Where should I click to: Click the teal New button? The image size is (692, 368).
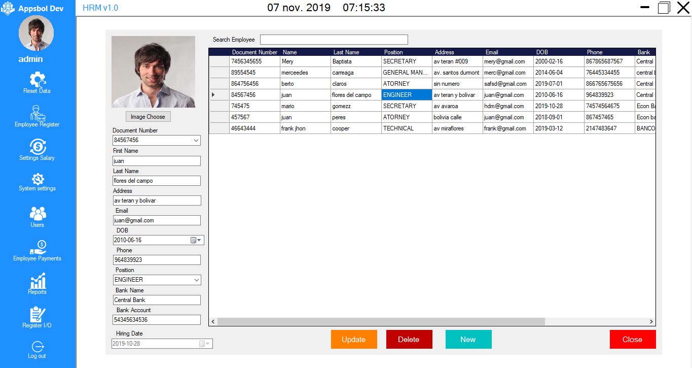click(468, 340)
